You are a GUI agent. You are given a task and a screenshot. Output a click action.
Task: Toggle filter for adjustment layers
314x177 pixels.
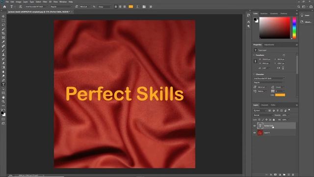click(x=274, y=111)
